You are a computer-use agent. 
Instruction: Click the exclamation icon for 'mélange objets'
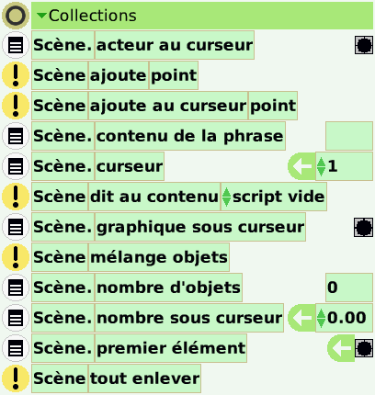click(x=16, y=257)
